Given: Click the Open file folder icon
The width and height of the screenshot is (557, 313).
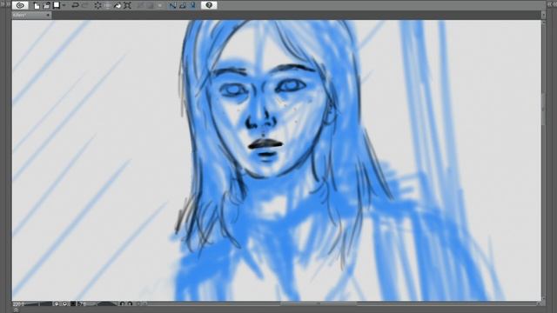Looking at the screenshot, I should pyautogui.click(x=46, y=6).
